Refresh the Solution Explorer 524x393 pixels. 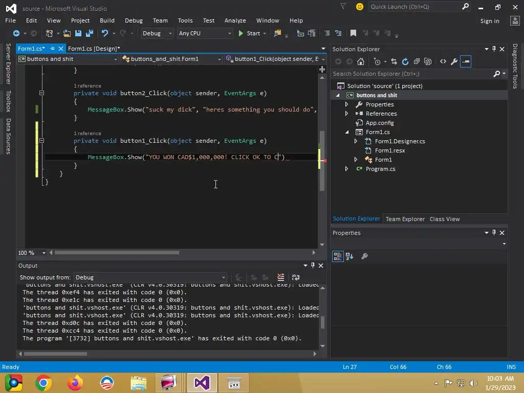[405, 61]
